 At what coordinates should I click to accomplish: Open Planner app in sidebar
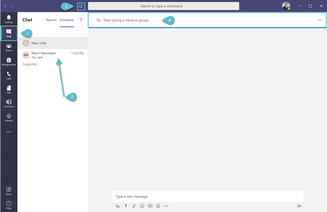(9, 117)
